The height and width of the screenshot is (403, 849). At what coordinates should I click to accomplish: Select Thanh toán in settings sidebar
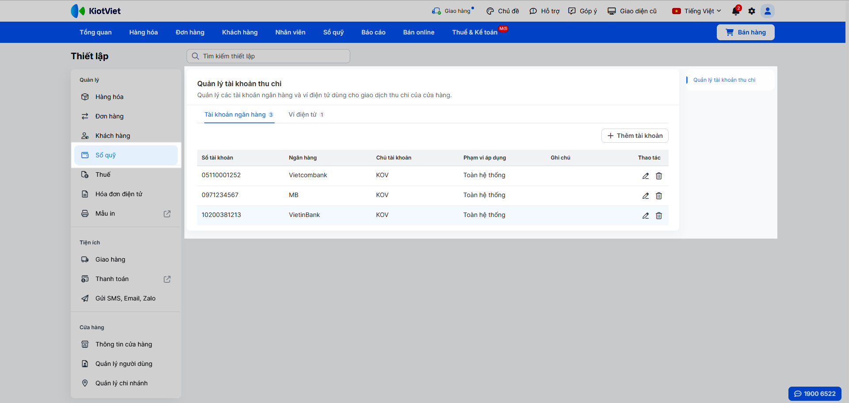tap(126, 279)
